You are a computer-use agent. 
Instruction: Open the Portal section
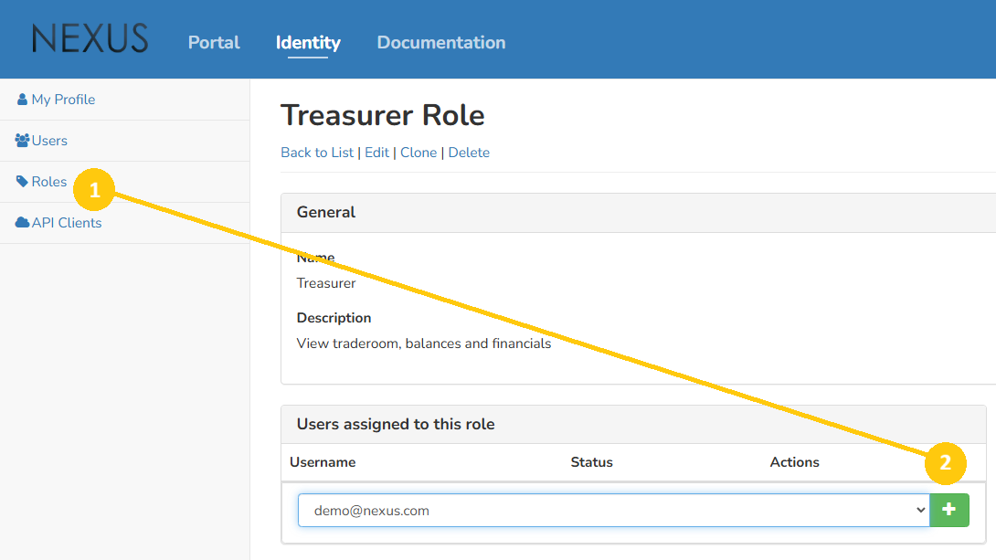pos(213,42)
